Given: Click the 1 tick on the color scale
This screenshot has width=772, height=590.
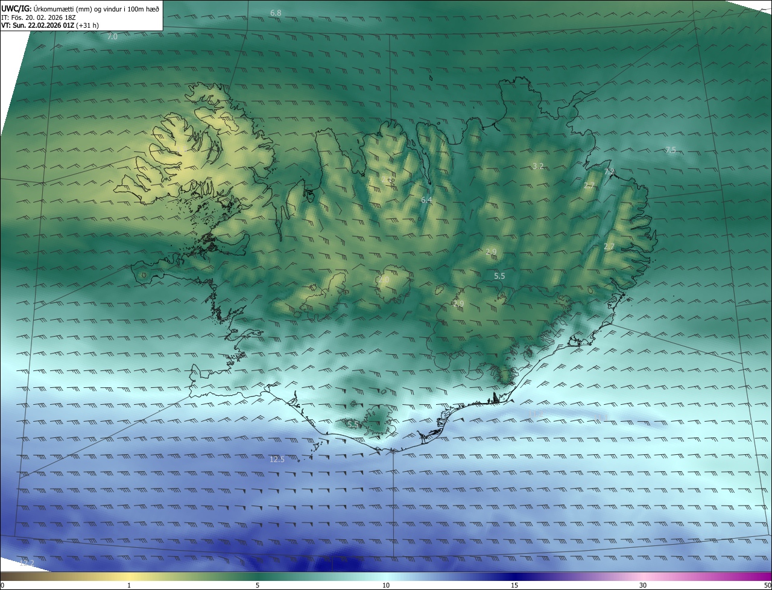Looking at the screenshot, I should click(x=129, y=585).
